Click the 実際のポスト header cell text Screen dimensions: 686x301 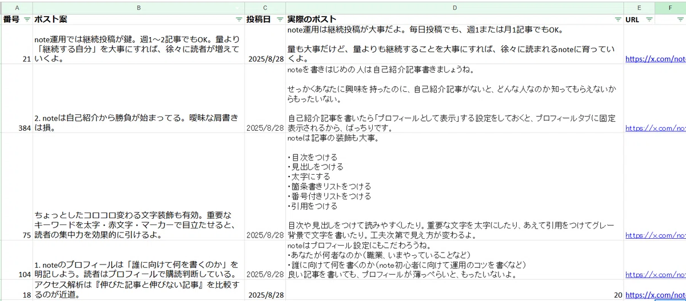pos(312,19)
